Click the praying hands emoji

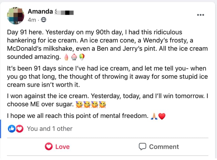(154, 116)
